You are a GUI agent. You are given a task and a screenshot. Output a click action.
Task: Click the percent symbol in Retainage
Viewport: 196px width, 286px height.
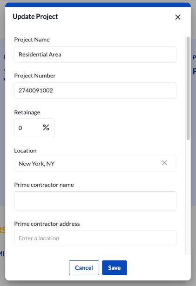tap(46, 127)
